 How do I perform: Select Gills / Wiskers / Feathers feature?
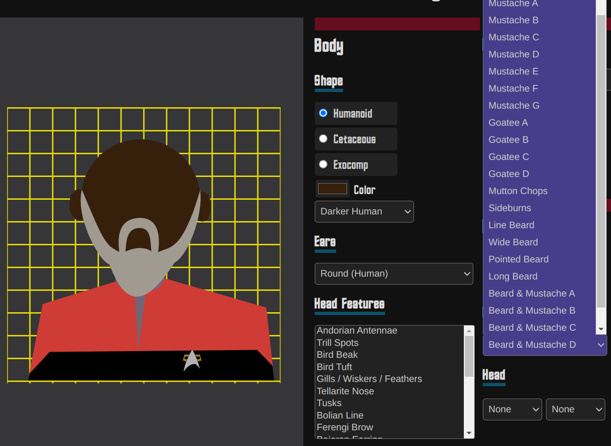[390, 379]
